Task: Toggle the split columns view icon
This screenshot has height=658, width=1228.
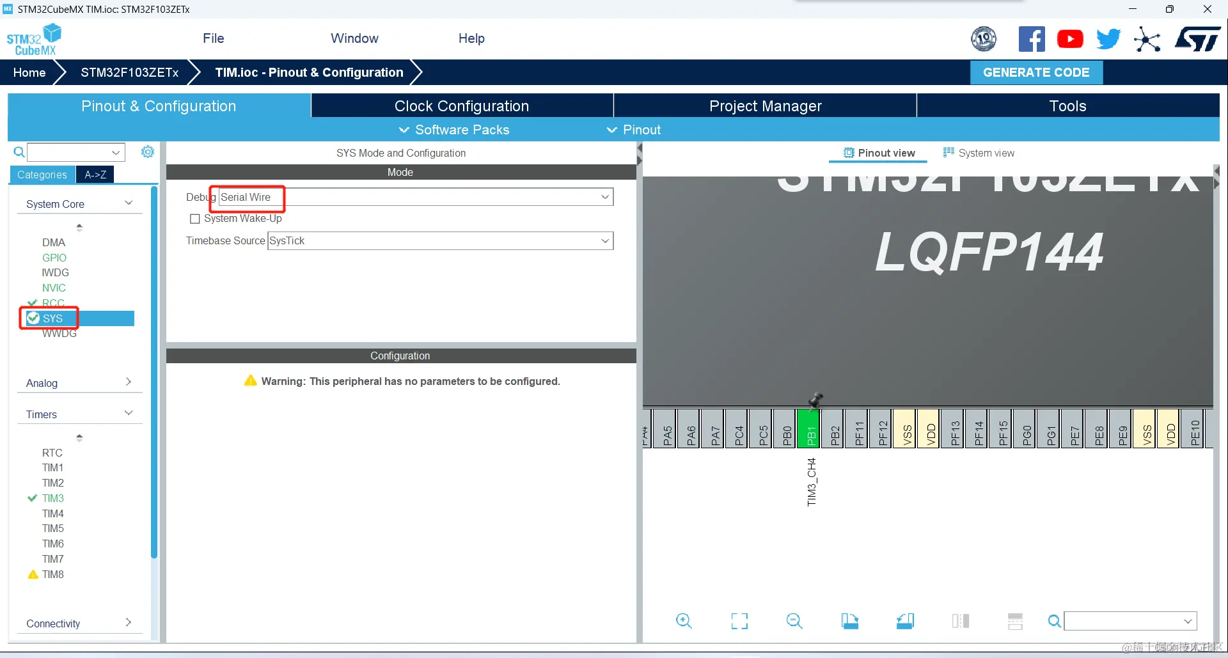Action: [961, 621]
